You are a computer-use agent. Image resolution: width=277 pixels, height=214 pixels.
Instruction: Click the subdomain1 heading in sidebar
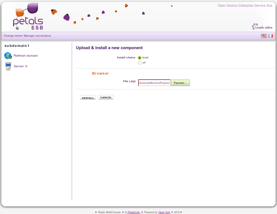[17, 46]
